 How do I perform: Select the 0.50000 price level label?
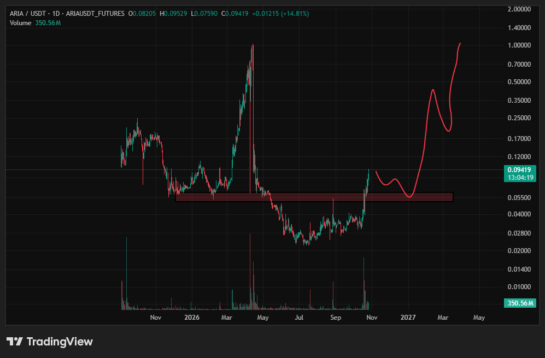(519, 81)
